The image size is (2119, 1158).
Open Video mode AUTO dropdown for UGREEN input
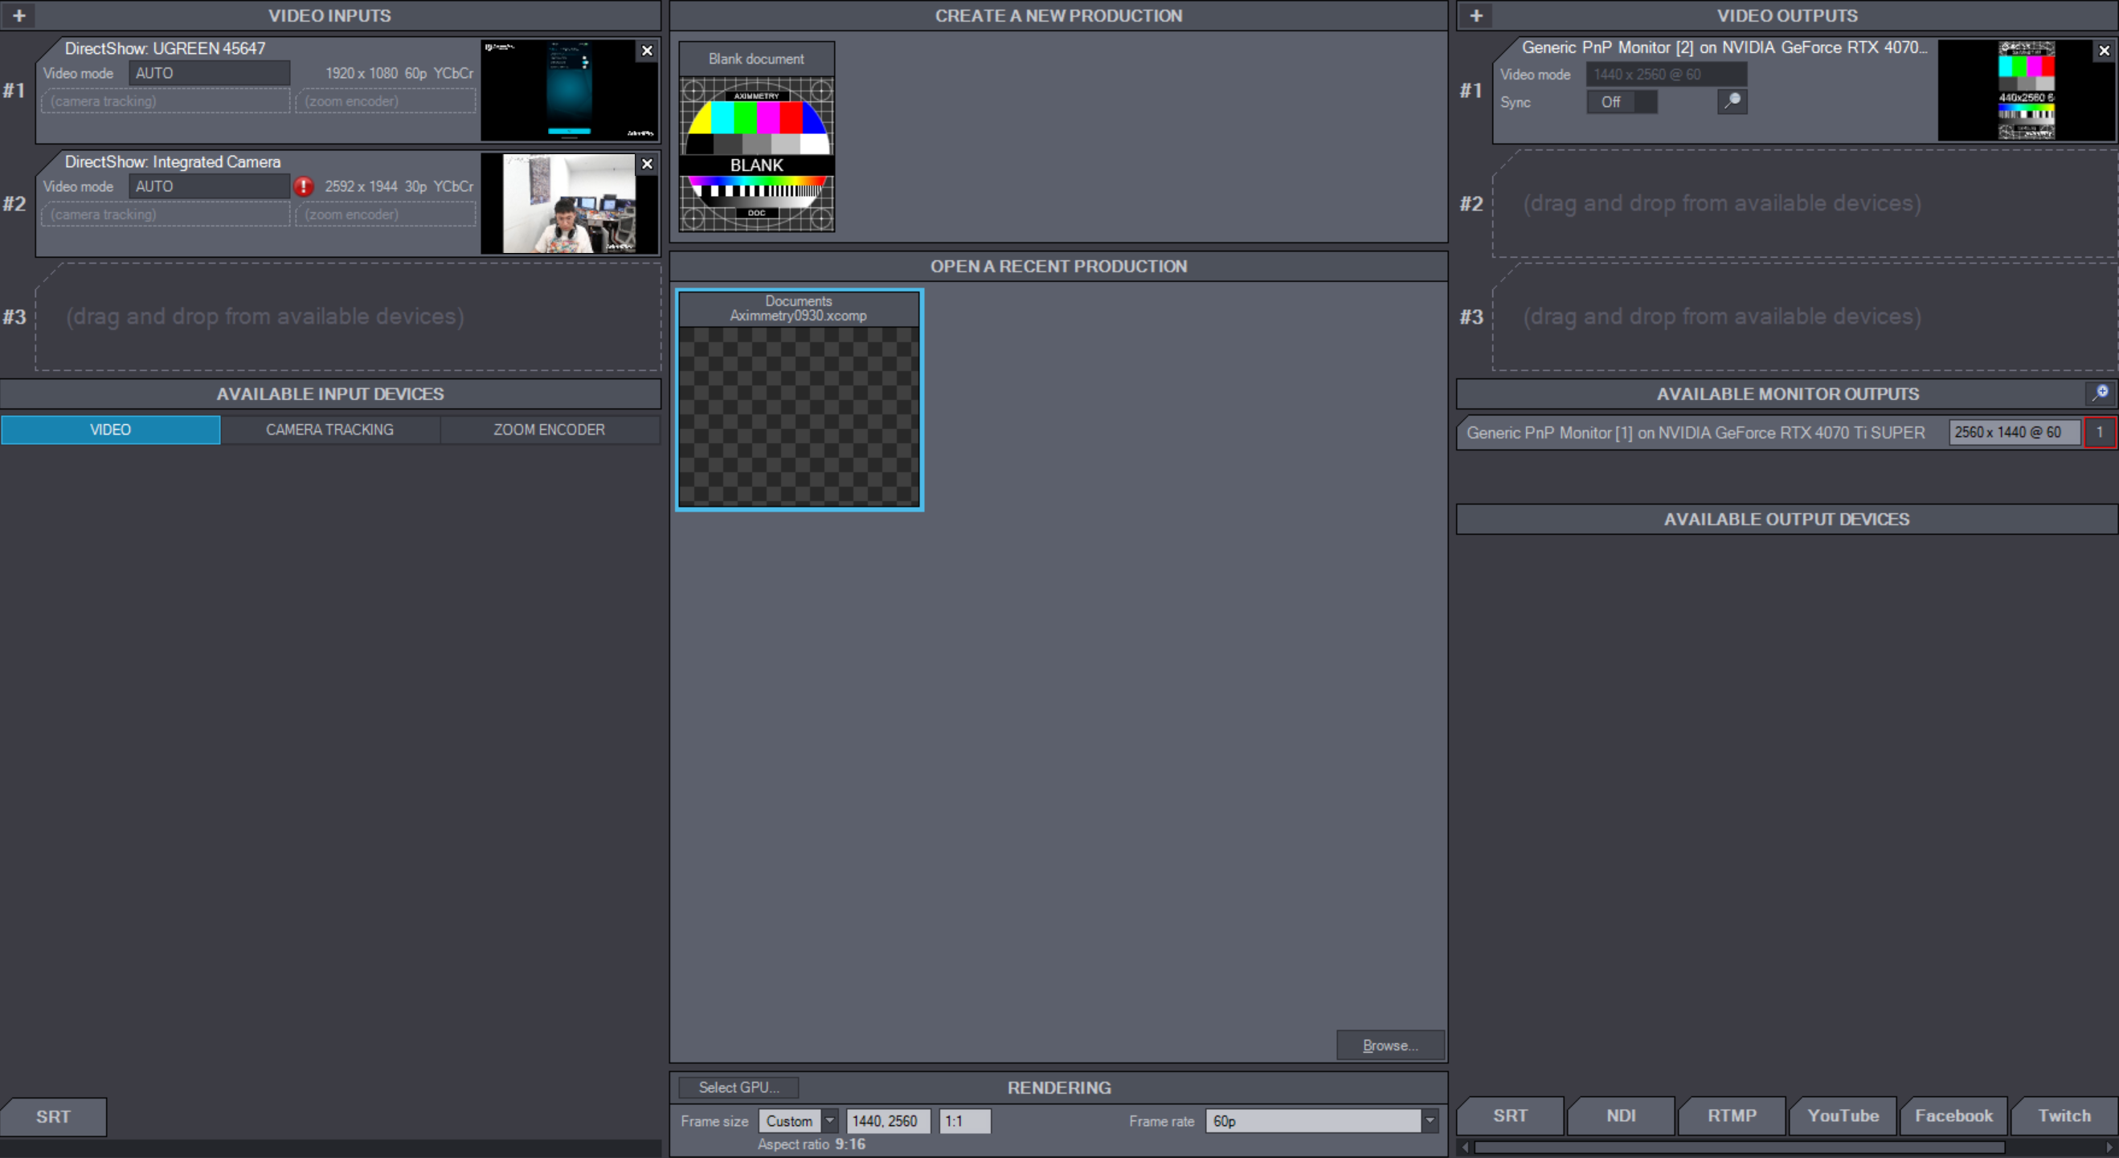tap(209, 73)
